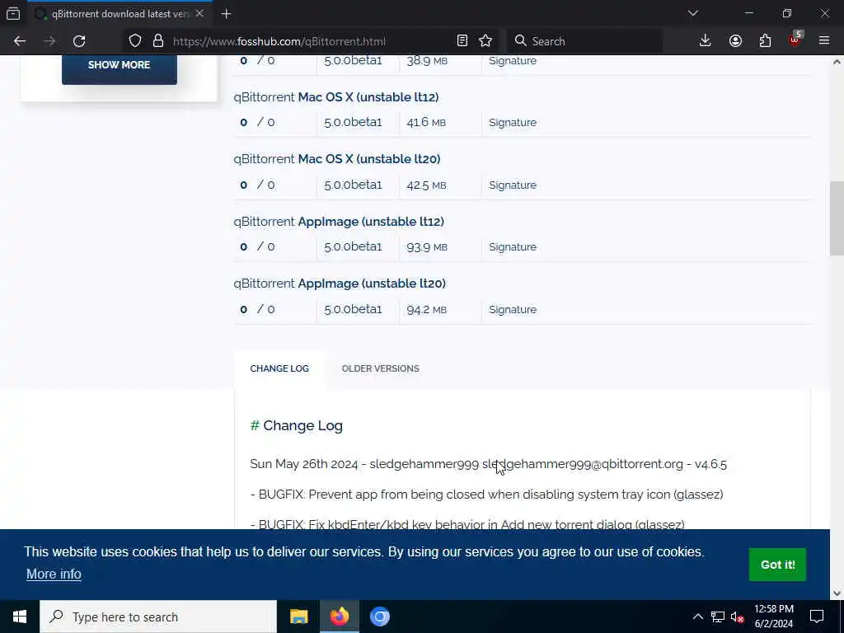Click the system tray icon BUGFIX line
Viewport: 844px width, 633px height.
(x=486, y=495)
